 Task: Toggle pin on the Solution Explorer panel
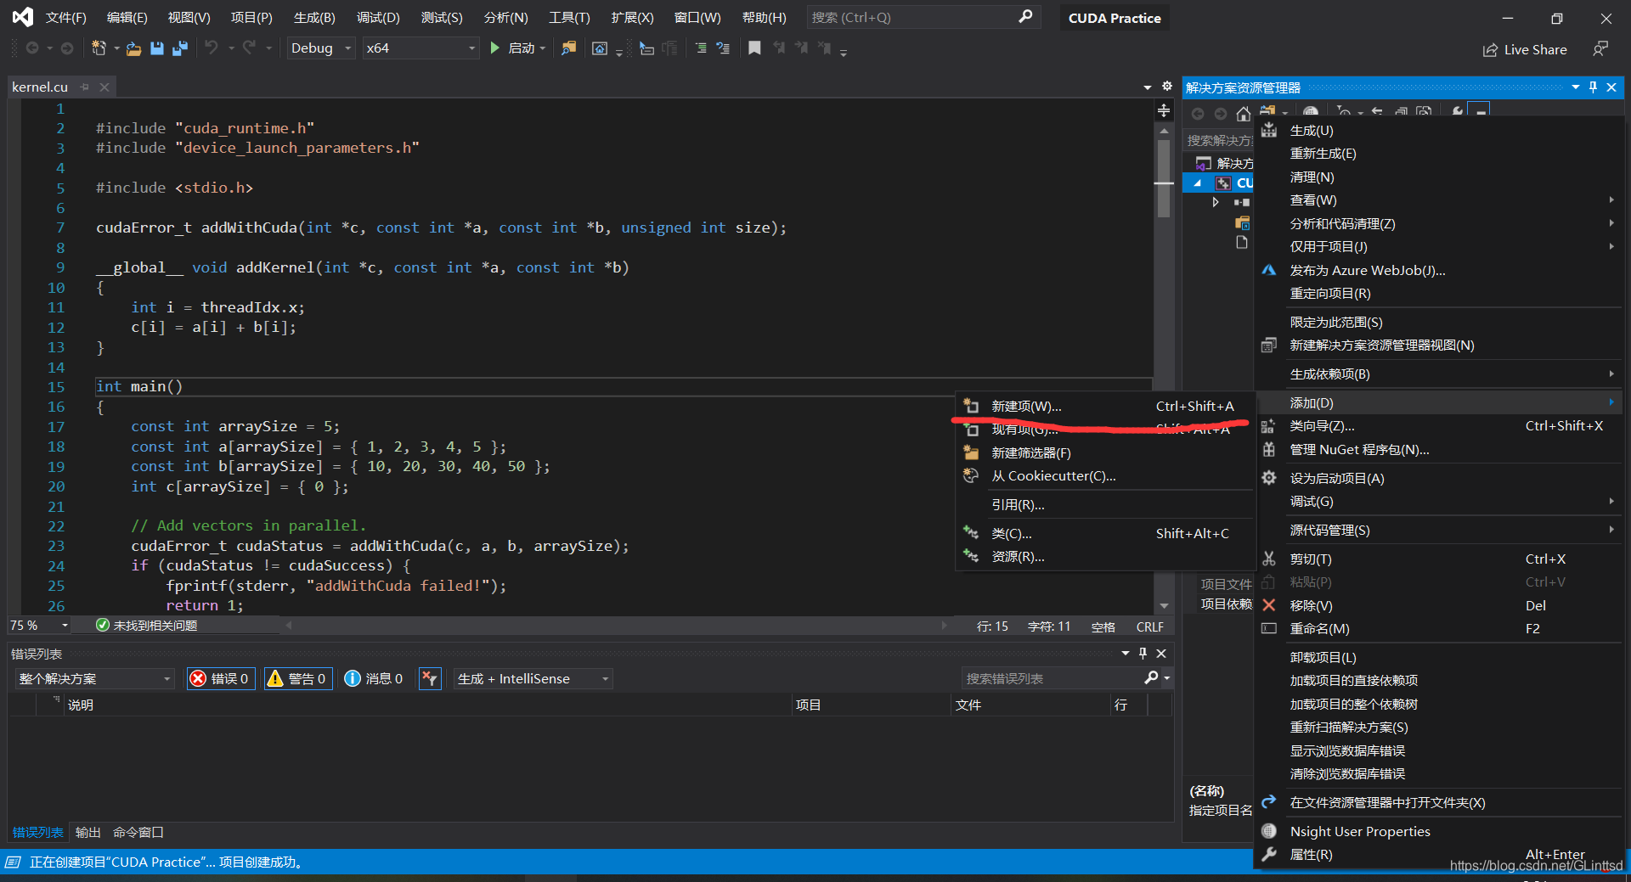click(1593, 87)
